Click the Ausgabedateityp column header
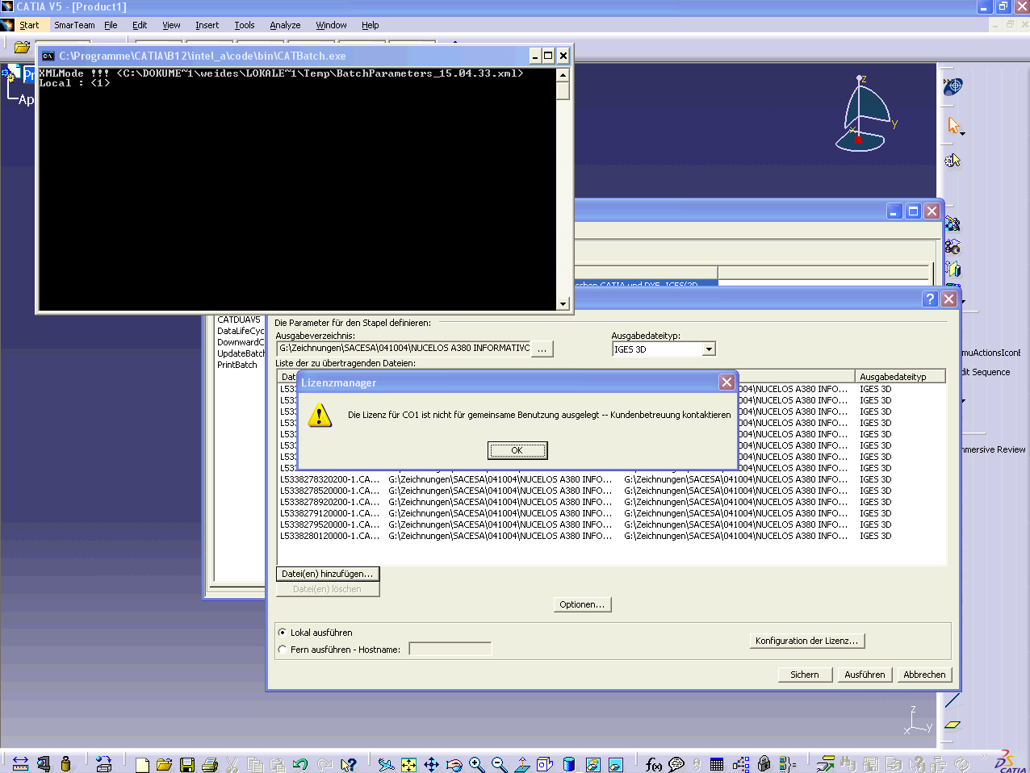This screenshot has height=773, width=1030. click(899, 377)
